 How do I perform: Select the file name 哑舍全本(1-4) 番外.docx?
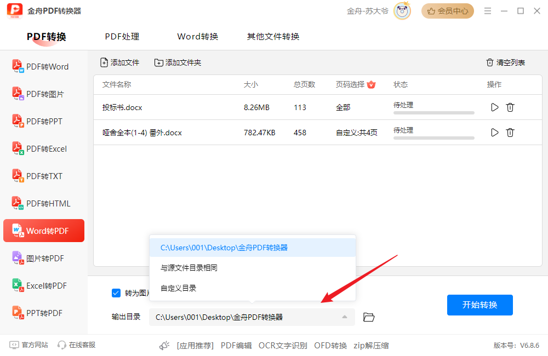142,133
